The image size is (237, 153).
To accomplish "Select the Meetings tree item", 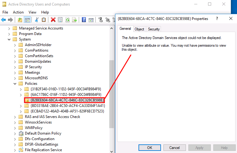I will pos(32,73).
